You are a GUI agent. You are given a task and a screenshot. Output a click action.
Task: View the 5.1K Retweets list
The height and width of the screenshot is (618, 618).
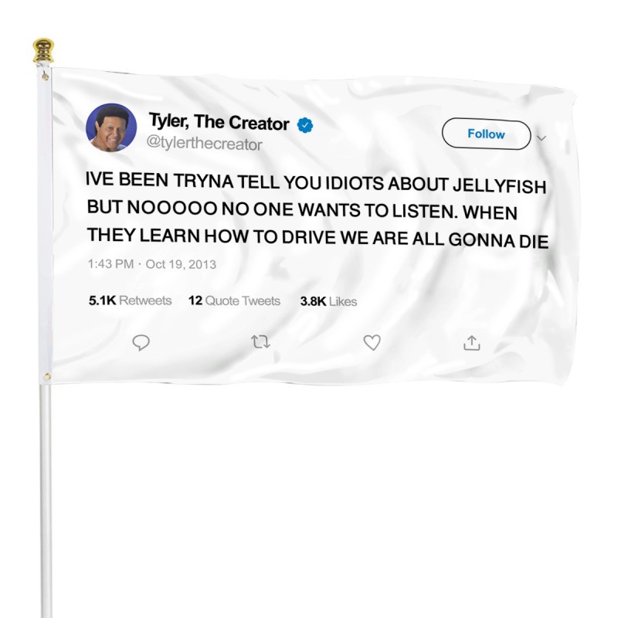(x=130, y=301)
